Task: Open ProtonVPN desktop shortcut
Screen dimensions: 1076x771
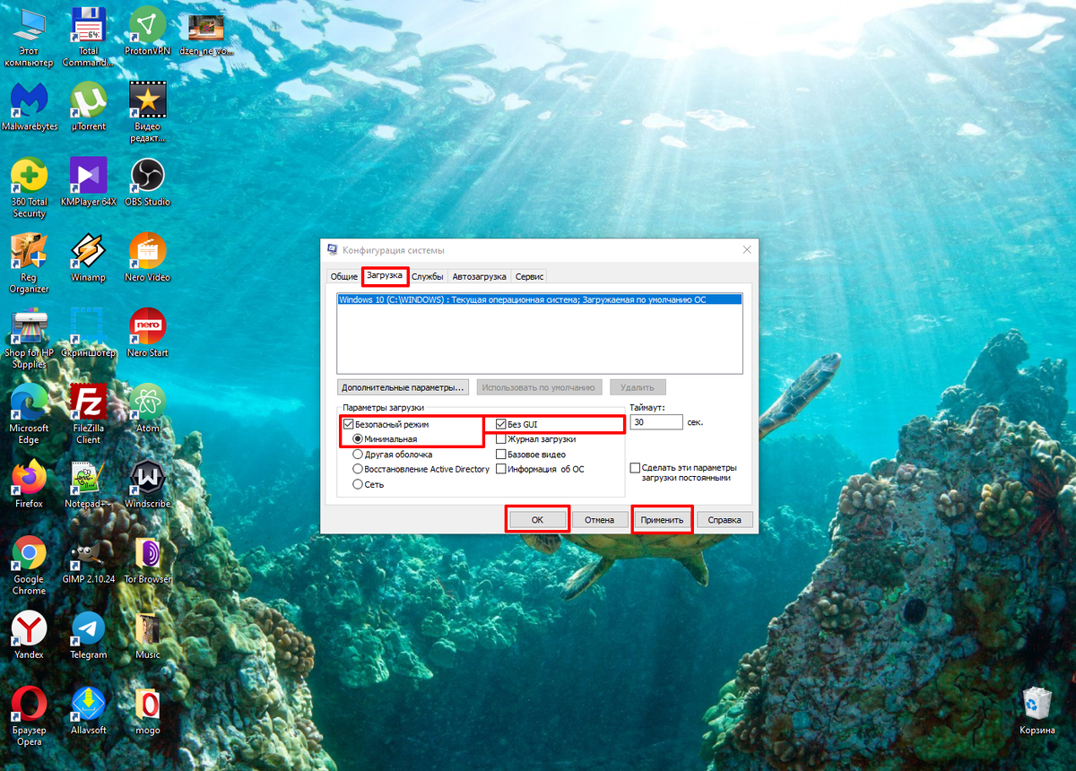Action: (x=147, y=32)
